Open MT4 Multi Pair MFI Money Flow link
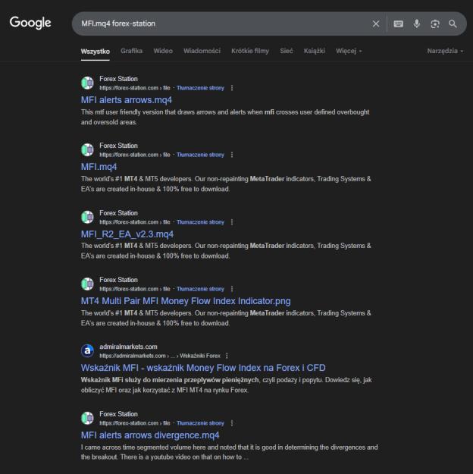This screenshot has height=474, width=473. [x=186, y=301]
